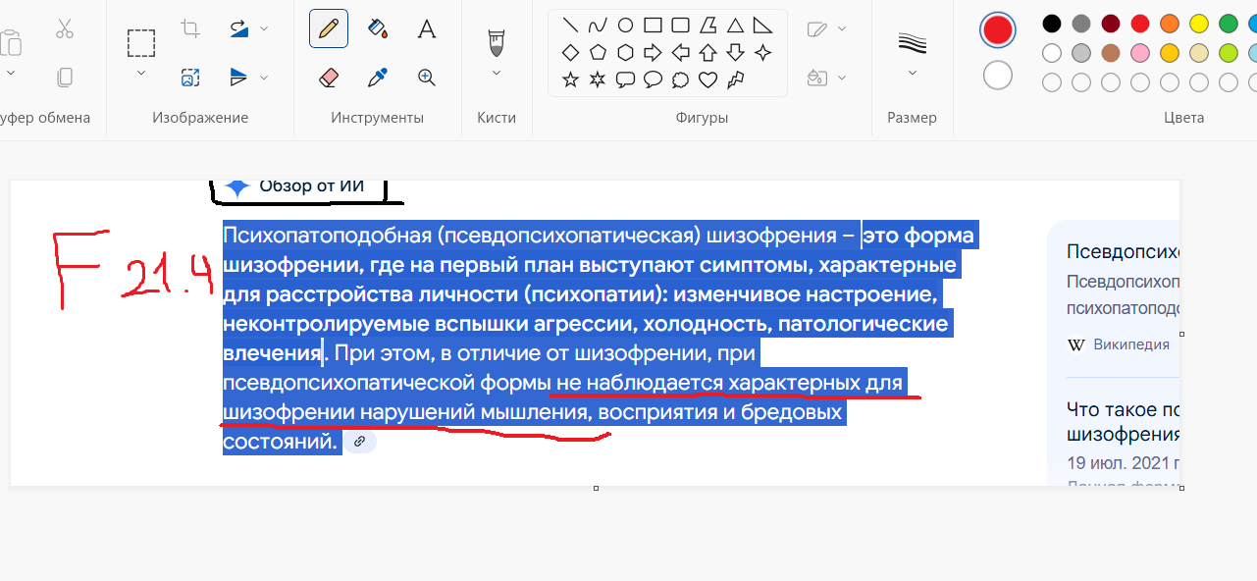Screen dimensions: 1257x581
Task: Click the bottom-right corner canvas handle
Action: (x=1181, y=488)
